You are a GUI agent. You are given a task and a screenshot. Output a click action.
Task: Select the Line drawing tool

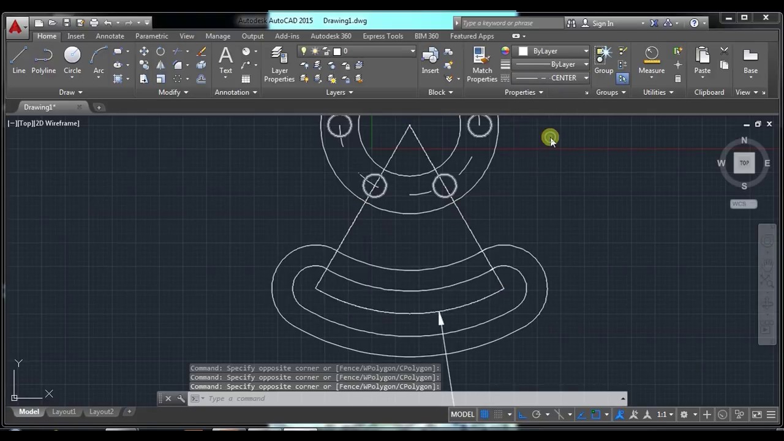[x=19, y=61]
